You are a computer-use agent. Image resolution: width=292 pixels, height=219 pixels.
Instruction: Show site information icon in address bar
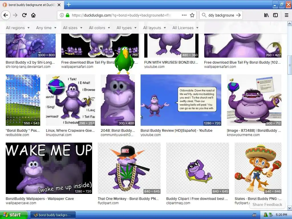62,15
